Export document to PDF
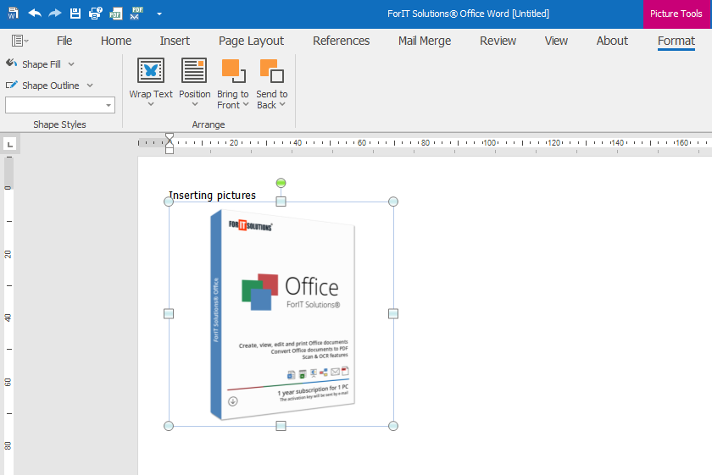 point(116,14)
